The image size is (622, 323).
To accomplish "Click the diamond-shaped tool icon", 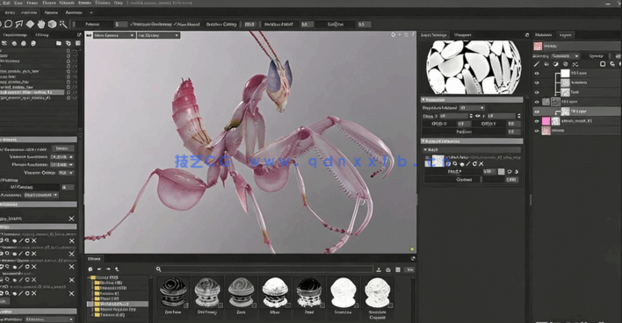I will click(x=30, y=25).
